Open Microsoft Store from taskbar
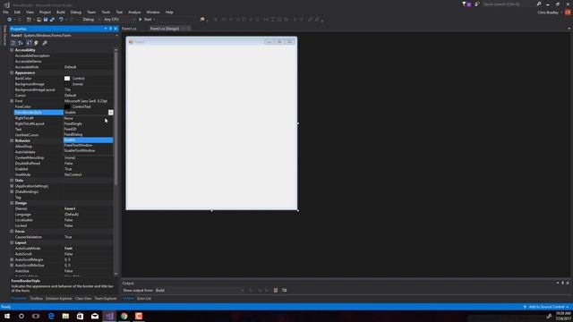This screenshot has height=322, width=573. pyautogui.click(x=80, y=316)
